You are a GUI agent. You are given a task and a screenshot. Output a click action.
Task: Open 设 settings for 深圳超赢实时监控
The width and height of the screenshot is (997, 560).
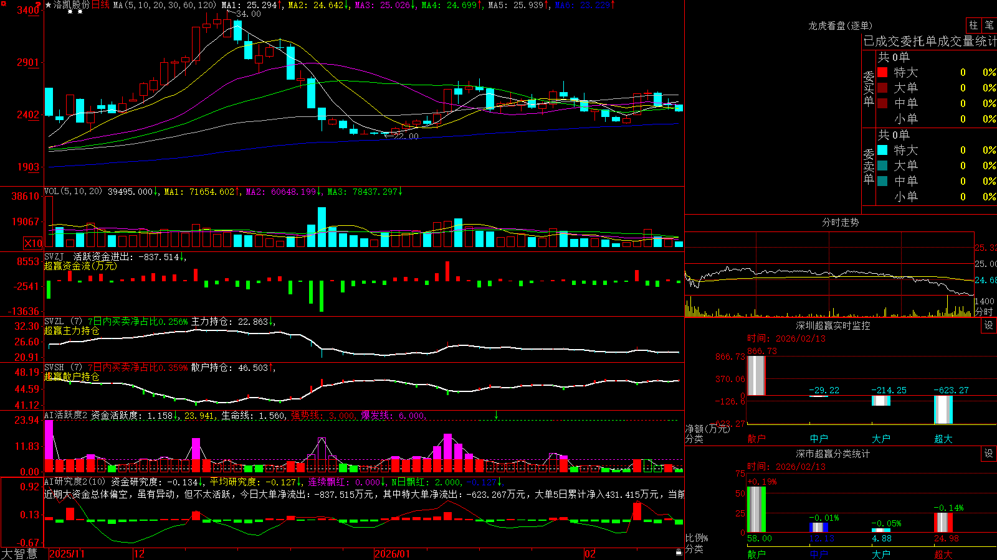click(x=989, y=325)
